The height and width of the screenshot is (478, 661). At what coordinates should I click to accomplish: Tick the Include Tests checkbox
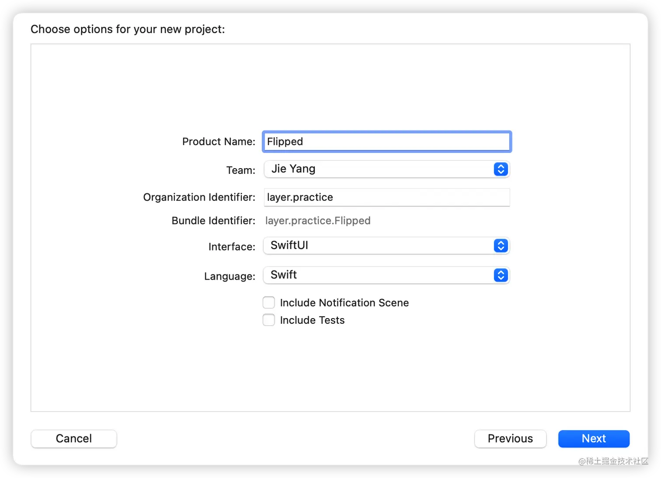point(269,320)
